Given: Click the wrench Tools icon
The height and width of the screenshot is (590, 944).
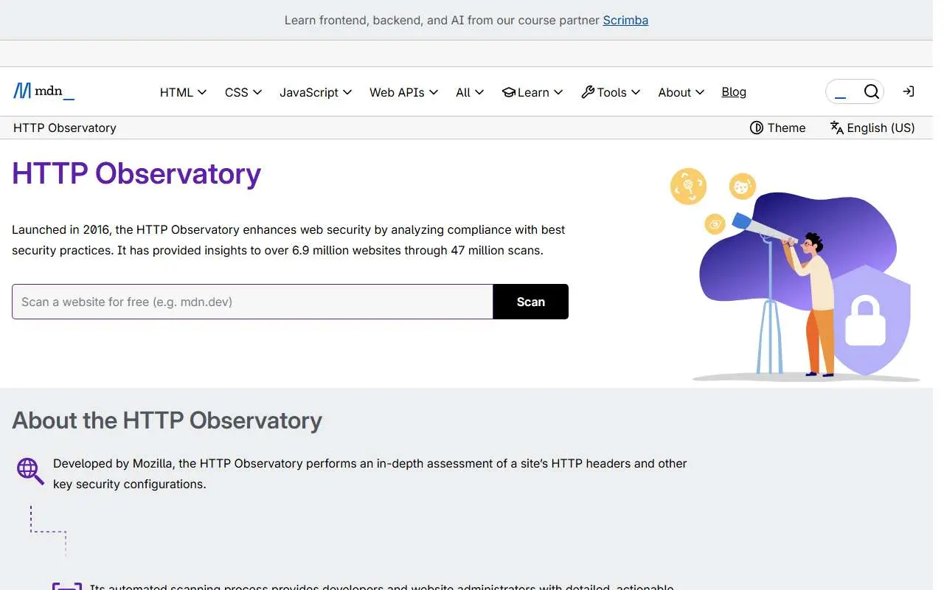Looking at the screenshot, I should (588, 92).
